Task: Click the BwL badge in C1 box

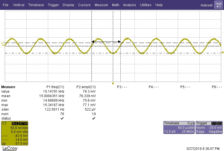Action: point(15,123)
